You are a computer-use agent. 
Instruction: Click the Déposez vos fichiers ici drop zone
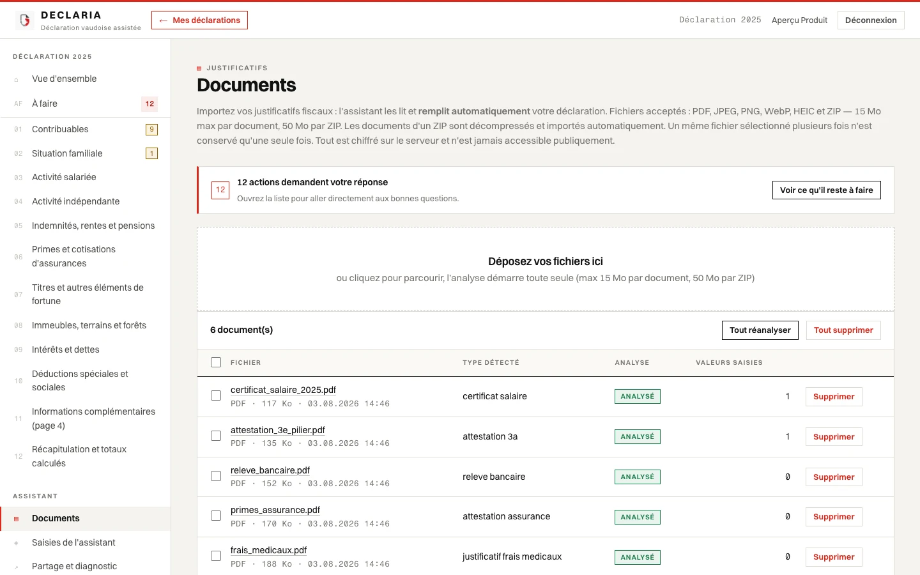coord(546,269)
